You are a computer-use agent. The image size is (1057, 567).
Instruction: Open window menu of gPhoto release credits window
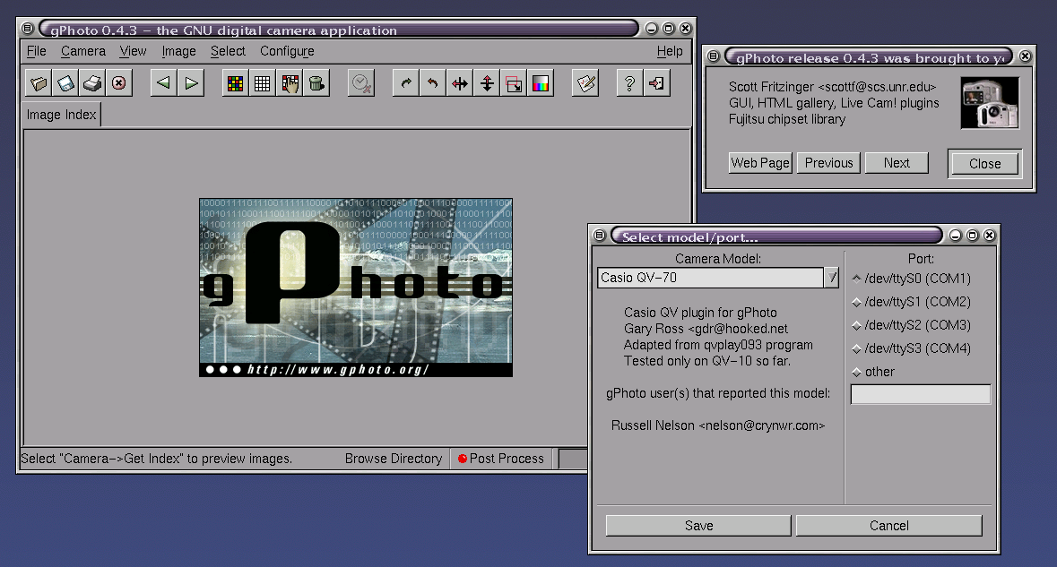click(x=714, y=56)
